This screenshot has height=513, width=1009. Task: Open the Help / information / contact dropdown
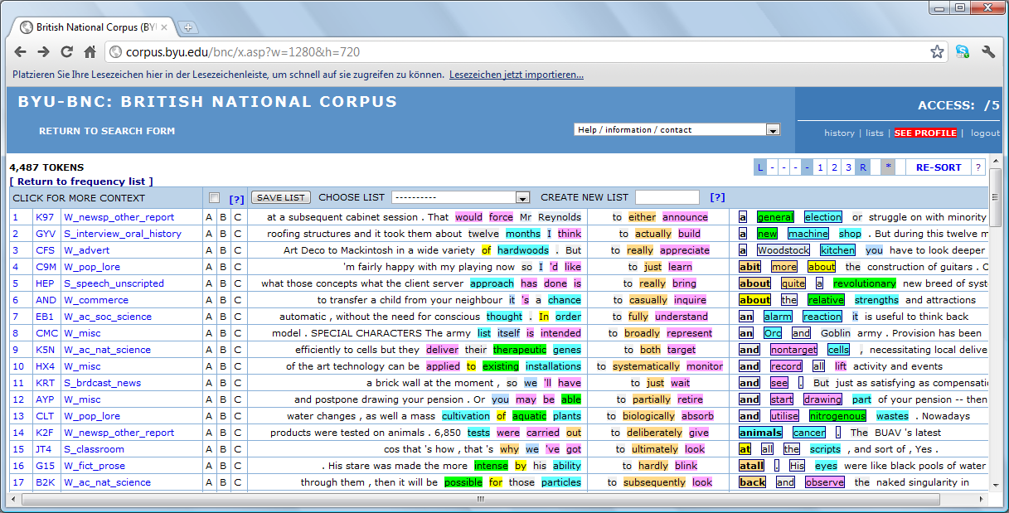coord(677,129)
